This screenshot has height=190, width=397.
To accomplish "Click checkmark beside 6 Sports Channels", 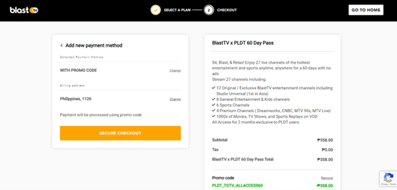I will (214, 105).
